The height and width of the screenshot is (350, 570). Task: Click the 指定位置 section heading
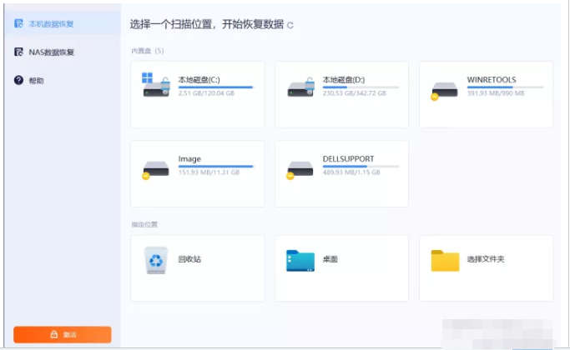(144, 224)
